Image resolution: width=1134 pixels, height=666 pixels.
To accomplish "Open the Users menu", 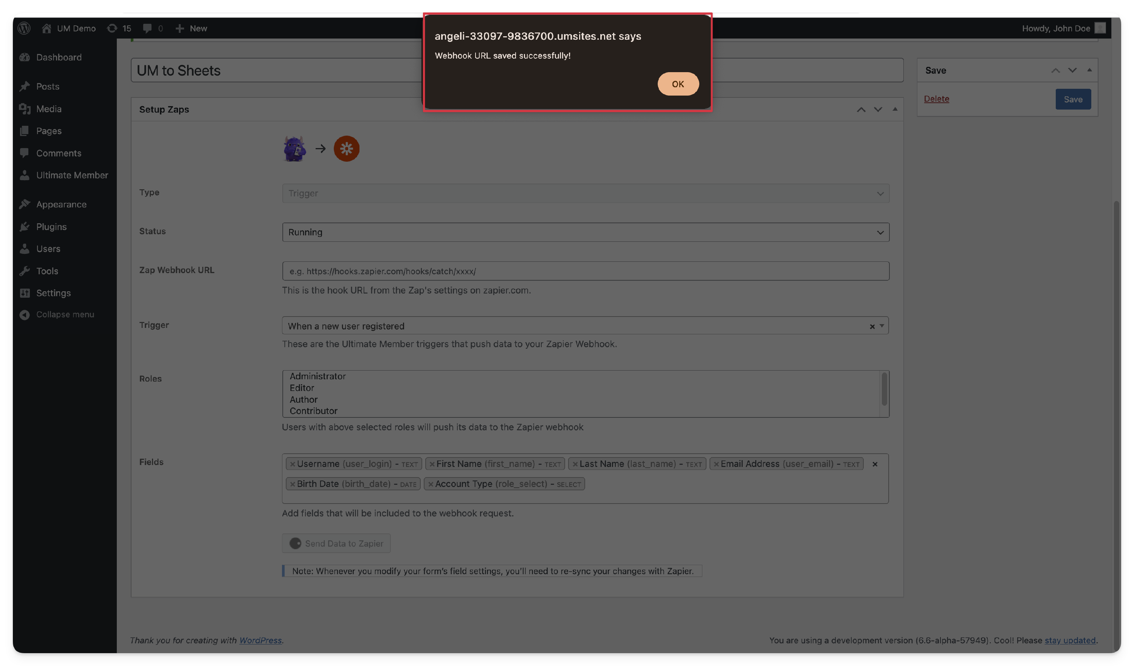I will (48, 249).
